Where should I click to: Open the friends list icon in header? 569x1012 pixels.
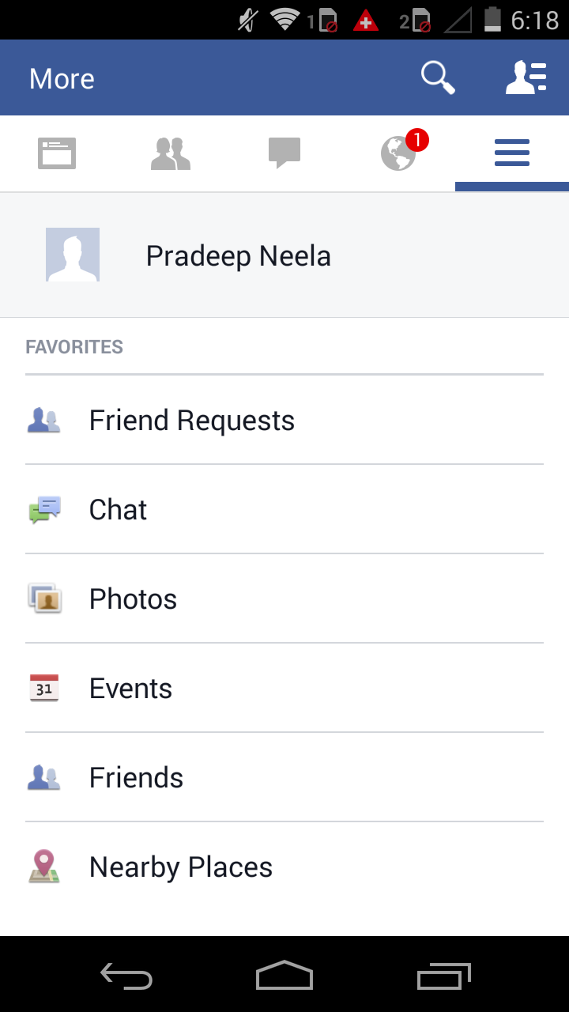526,78
